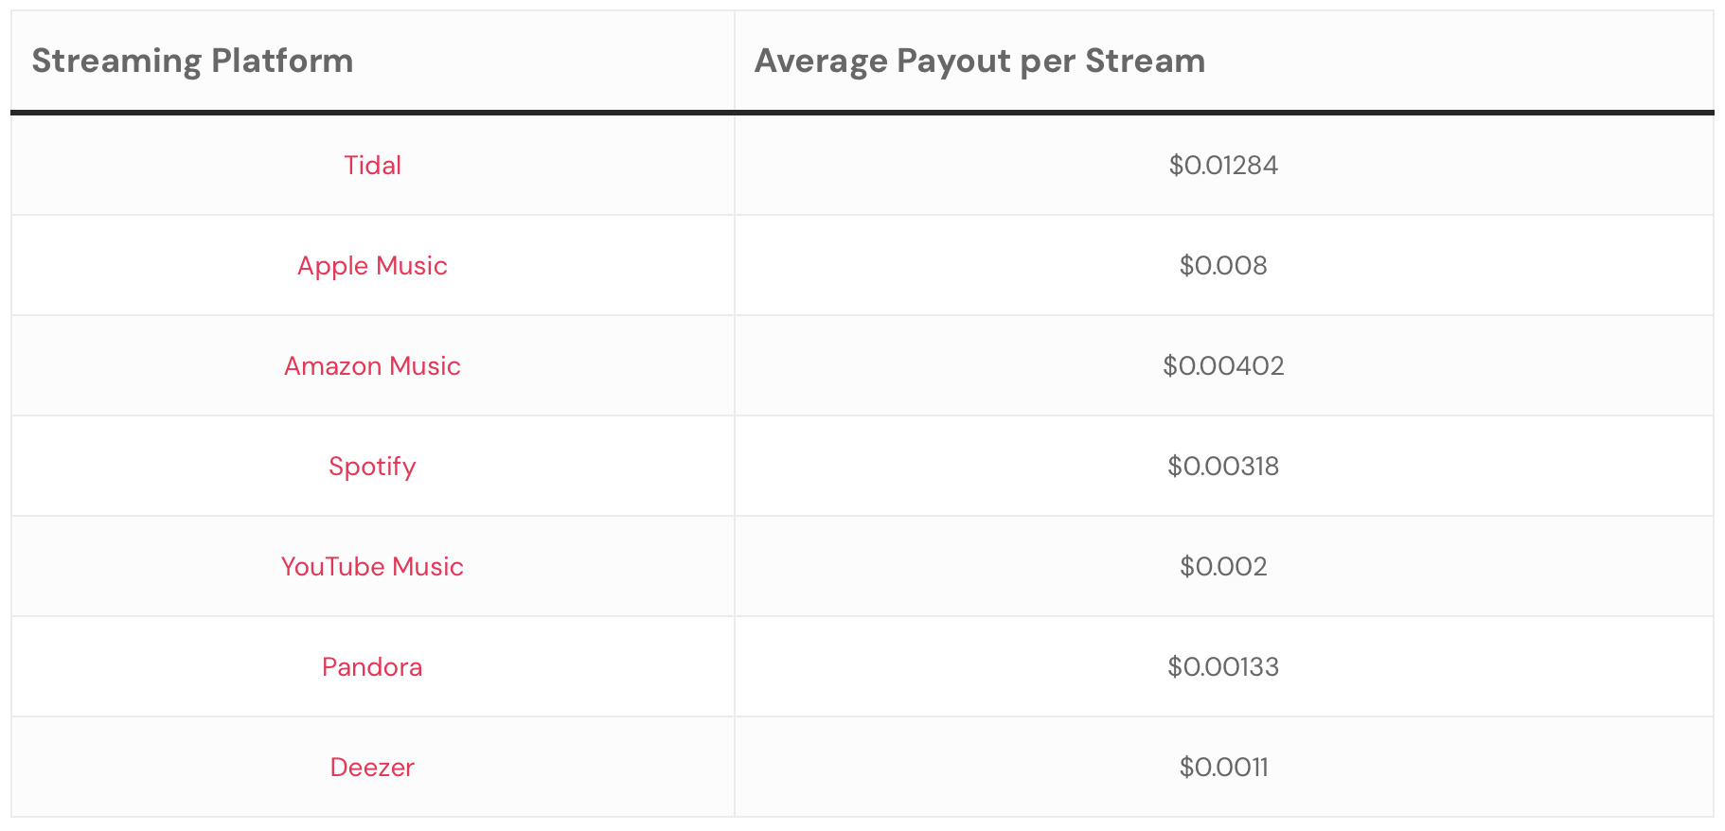Open the Deezer link
Screen dimensions: 1725x831
coord(372,768)
